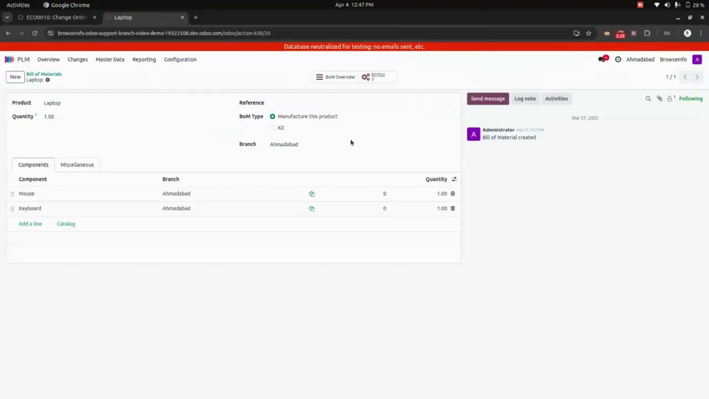The image size is (709, 399).
Task: Delete the Mouse component line
Action: pos(453,193)
